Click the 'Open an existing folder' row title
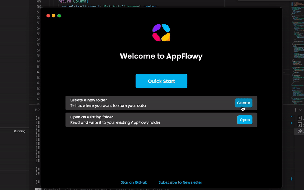This screenshot has height=190, width=304. tap(92, 117)
